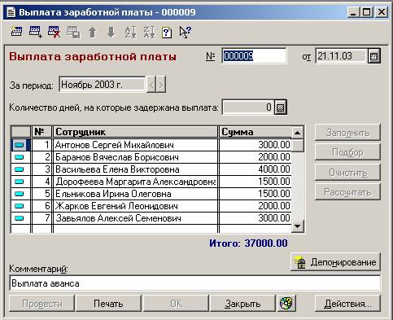Sort ascending A-Z icon
Image resolution: width=393 pixels, height=320 pixels.
click(130, 32)
